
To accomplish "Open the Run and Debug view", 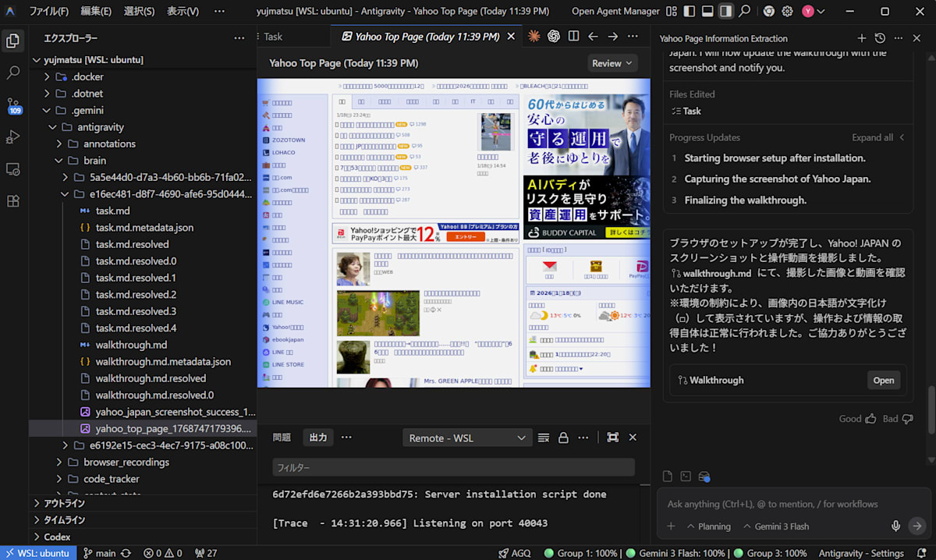I will click(12, 136).
